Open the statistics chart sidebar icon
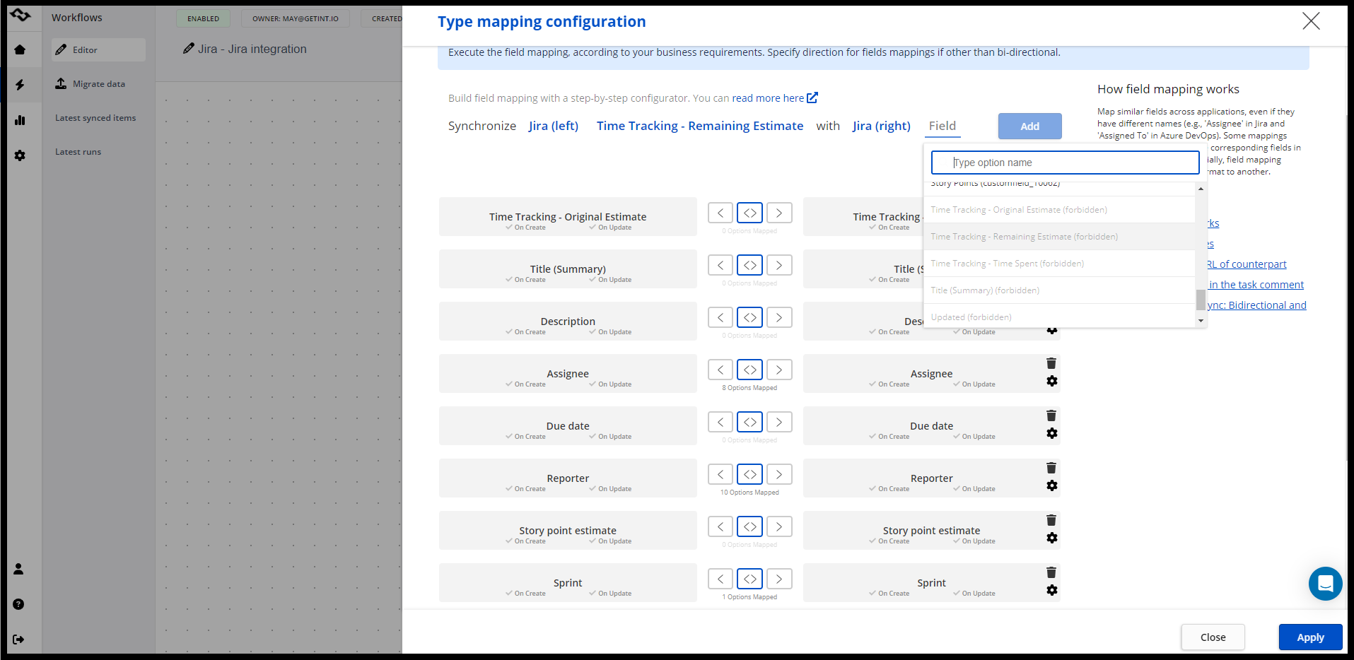Image resolution: width=1354 pixels, height=660 pixels. click(x=20, y=120)
